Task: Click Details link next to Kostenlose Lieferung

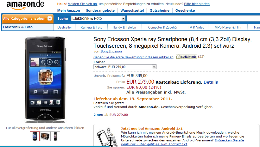Action: click(211, 82)
